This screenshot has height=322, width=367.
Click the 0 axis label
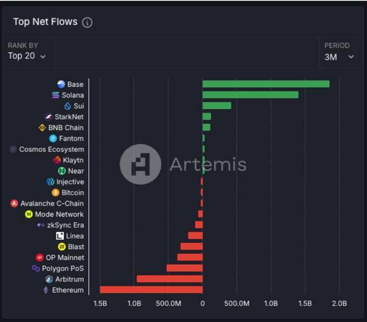pyautogui.click(x=203, y=304)
